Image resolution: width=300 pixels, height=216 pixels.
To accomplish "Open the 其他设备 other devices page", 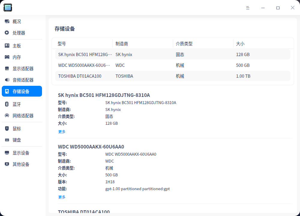I will coord(20,164).
